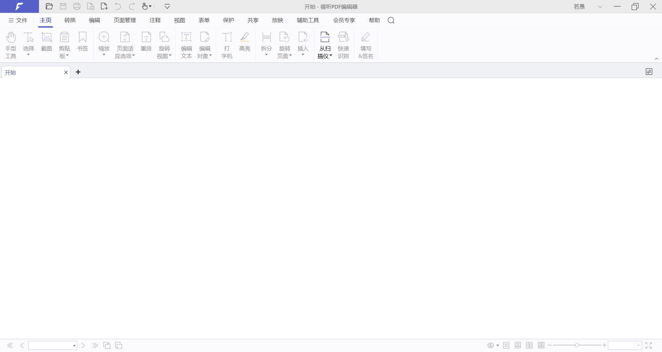Open the user account name 若愚

click(x=579, y=7)
